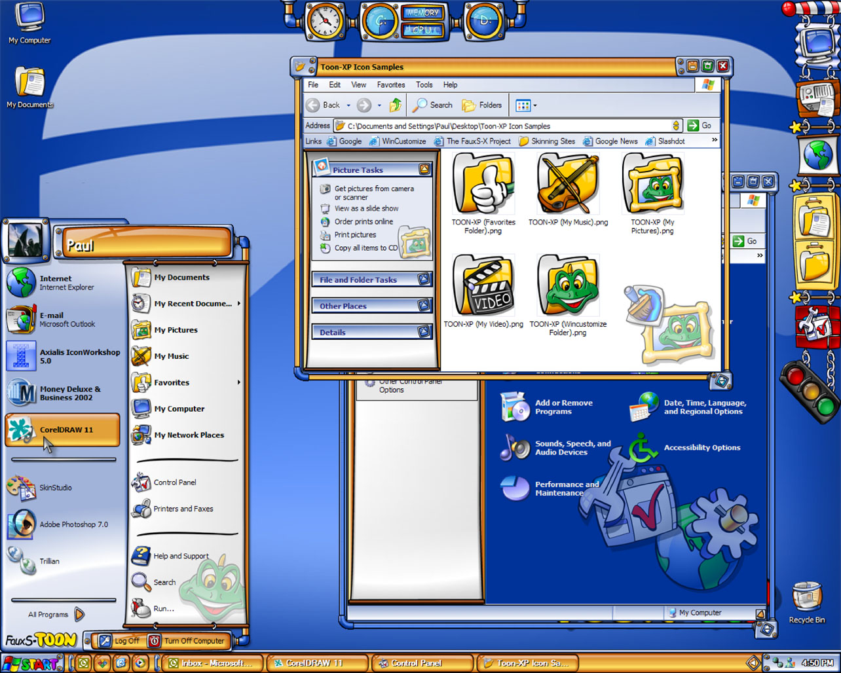Screen dimensions: 841x673
Task: Open the Help menu
Action: point(450,84)
